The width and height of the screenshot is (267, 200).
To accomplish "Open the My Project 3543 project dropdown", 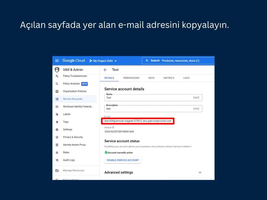I will coord(103,61).
